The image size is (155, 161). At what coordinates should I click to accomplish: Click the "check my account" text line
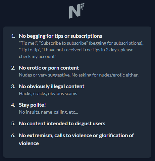click(38, 57)
